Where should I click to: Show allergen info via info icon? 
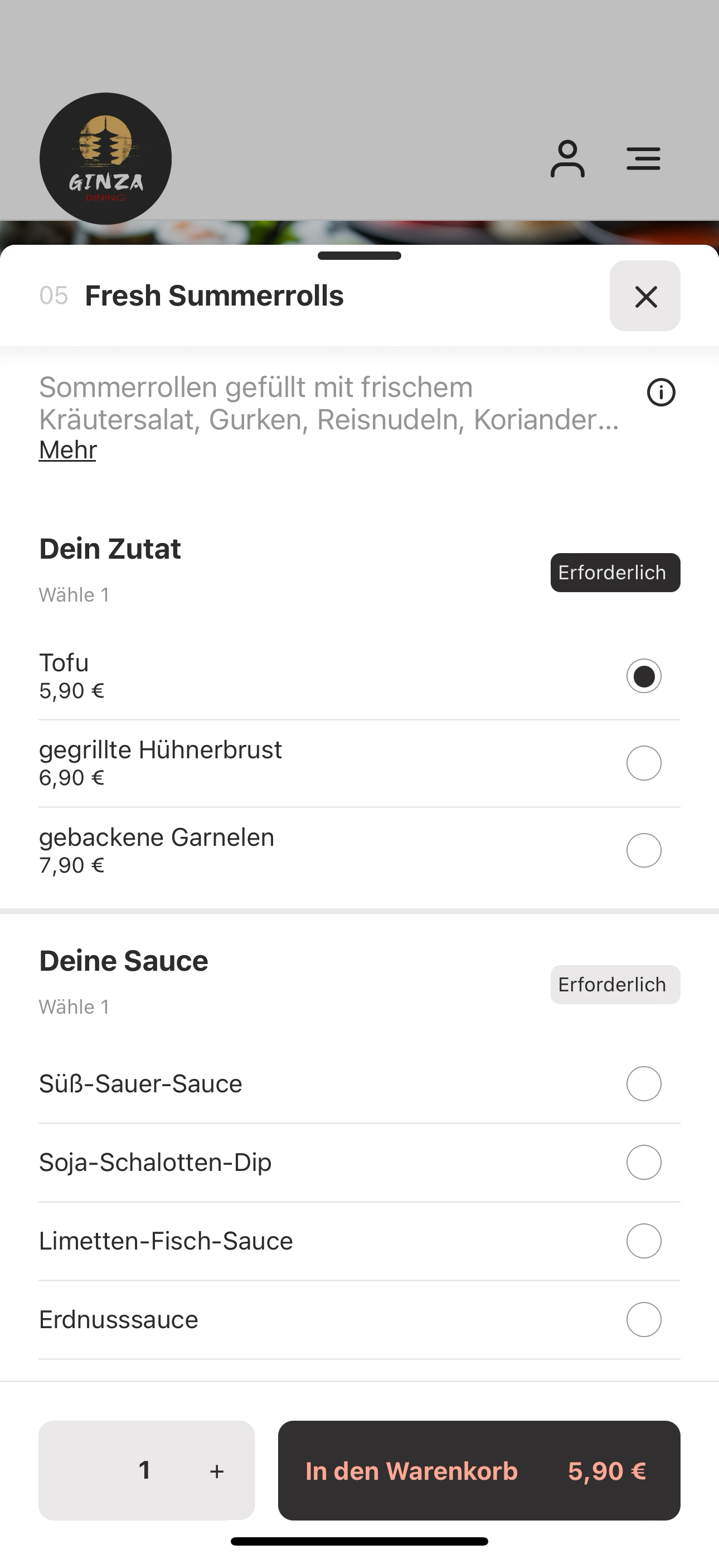click(661, 392)
